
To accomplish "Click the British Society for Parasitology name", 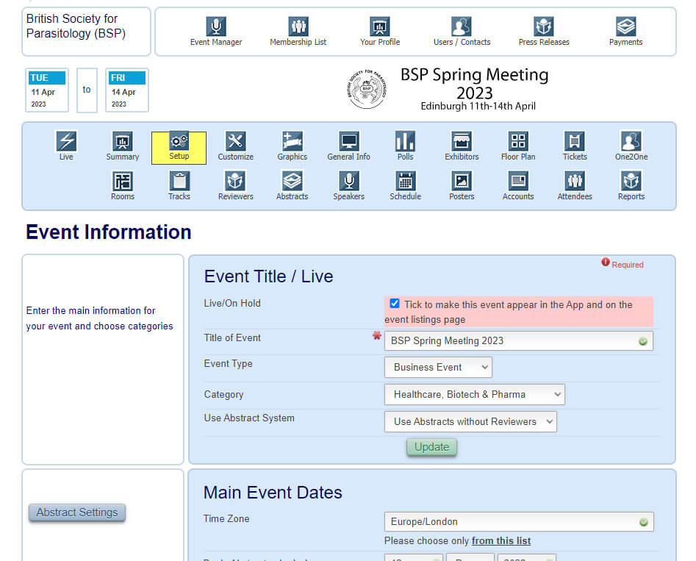I will pyautogui.click(x=76, y=26).
